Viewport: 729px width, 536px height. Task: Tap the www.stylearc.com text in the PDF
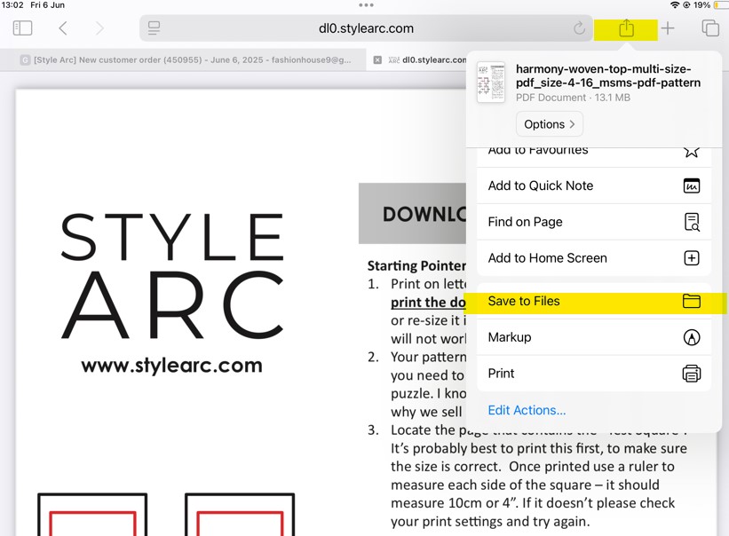pyautogui.click(x=172, y=365)
